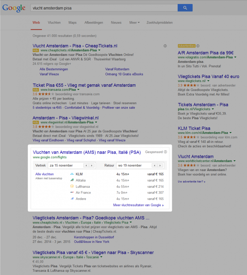Screen dimensions: 247x275
Task: Expand organic cheaptickets.nl breadcrumb dropdown arrow
Action: click(x=131, y=222)
